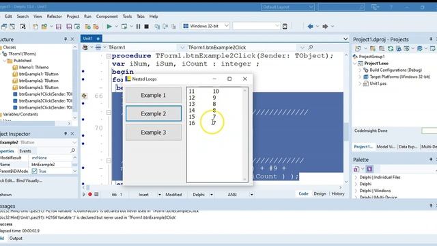
Task: Click the Bind Visually... link
Action: [x=29, y=180]
